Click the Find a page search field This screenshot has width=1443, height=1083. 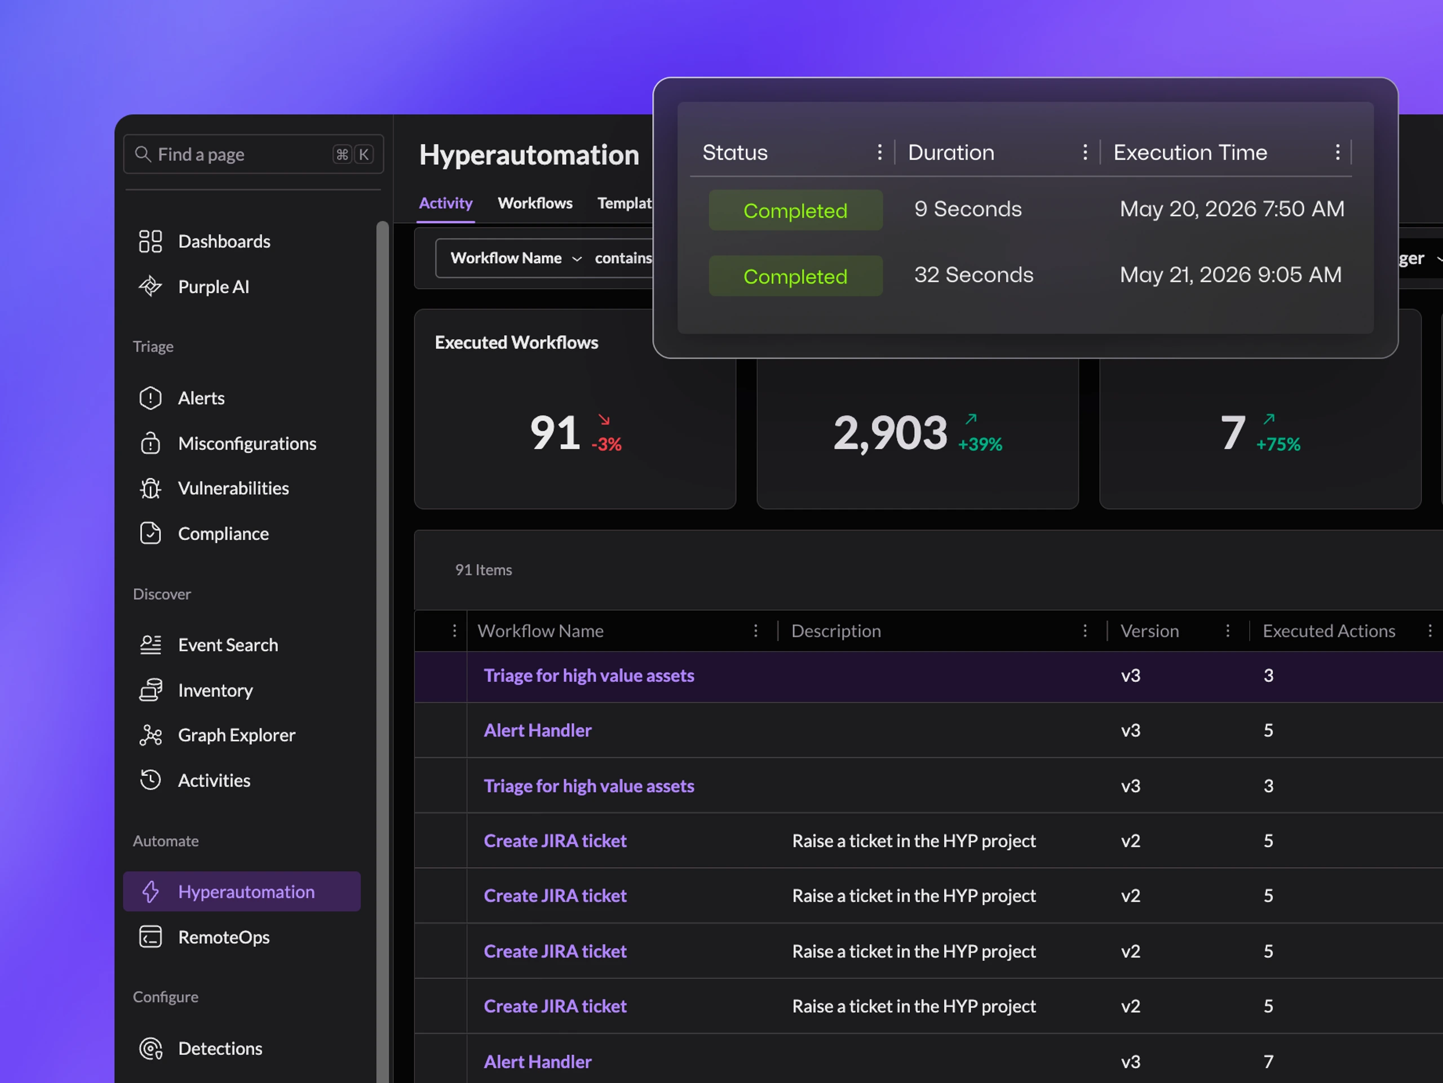point(253,154)
